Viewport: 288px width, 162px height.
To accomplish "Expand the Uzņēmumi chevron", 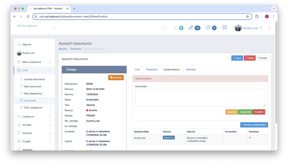I will click(x=50, y=117).
